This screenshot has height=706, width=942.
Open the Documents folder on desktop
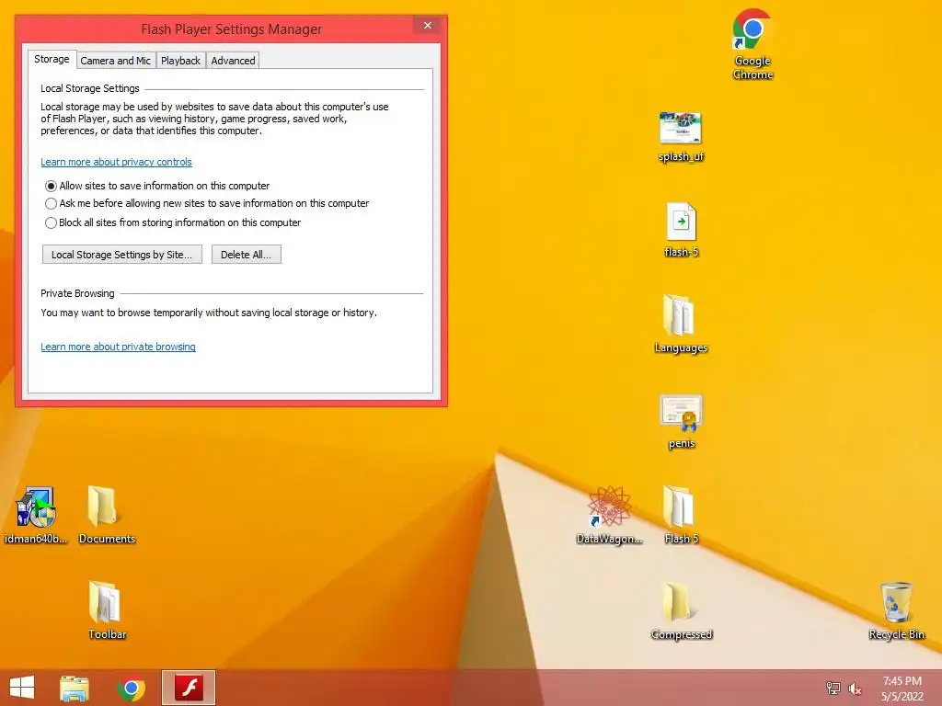pos(107,515)
